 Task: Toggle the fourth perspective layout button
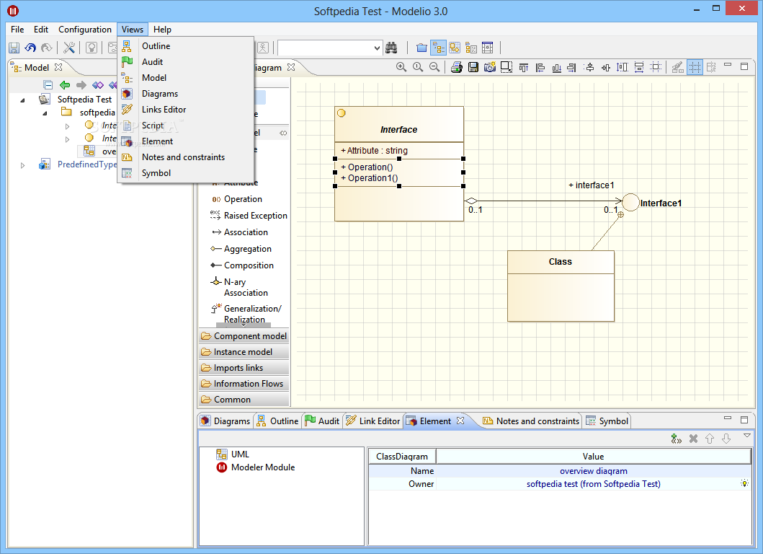[487, 48]
